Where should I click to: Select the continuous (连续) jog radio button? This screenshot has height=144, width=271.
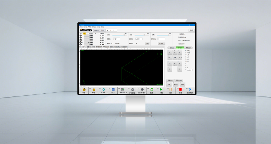click(x=186, y=50)
